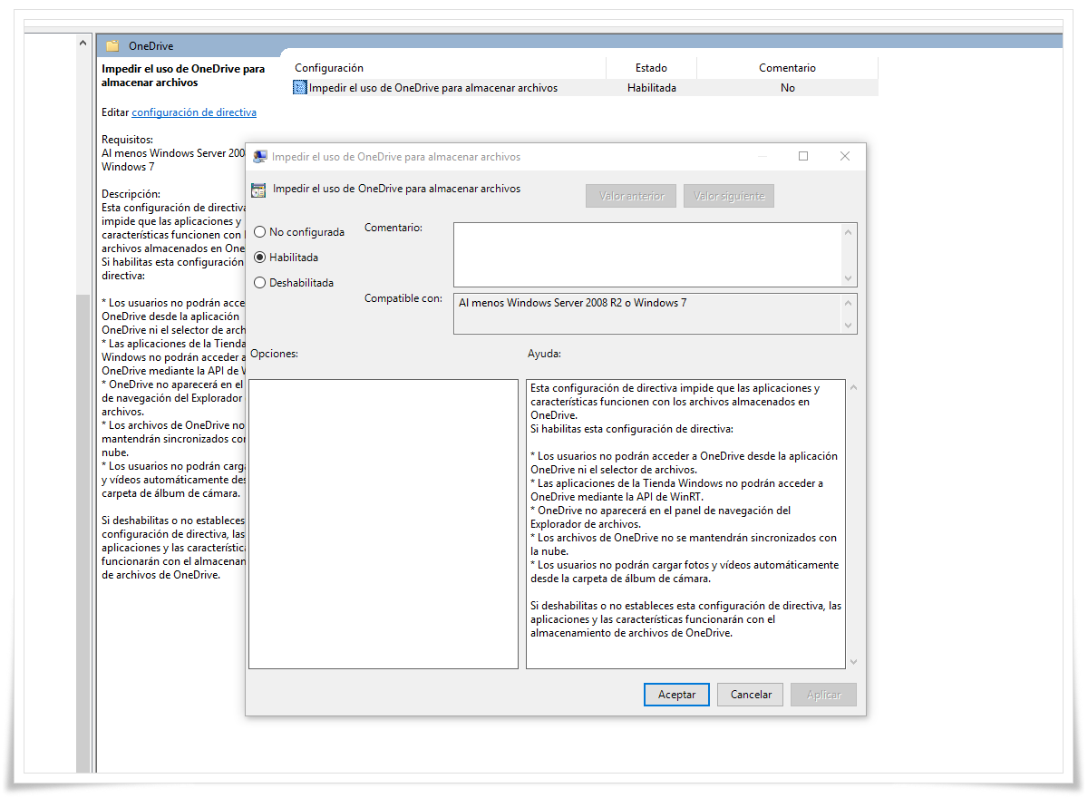The width and height of the screenshot is (1088, 798).
Task: Click the left pane vertical scrollbar thumb
Action: point(83,533)
